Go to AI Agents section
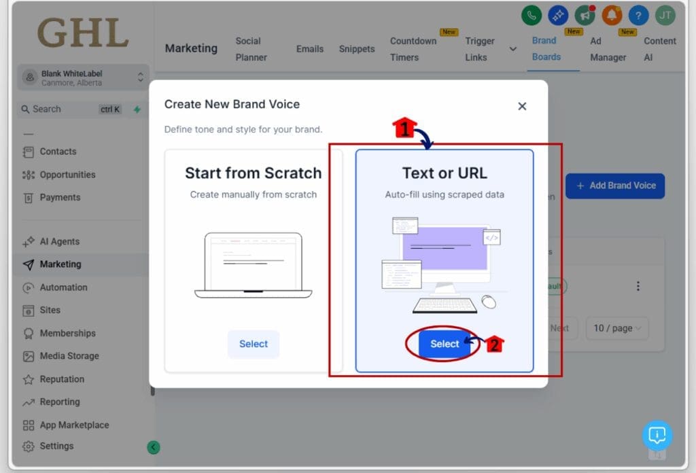This screenshot has height=473, width=696. tap(60, 242)
